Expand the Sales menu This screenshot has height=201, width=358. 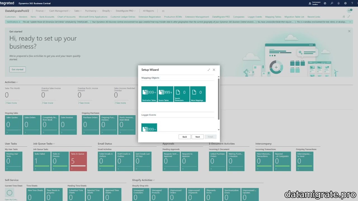pyautogui.click(x=78, y=11)
